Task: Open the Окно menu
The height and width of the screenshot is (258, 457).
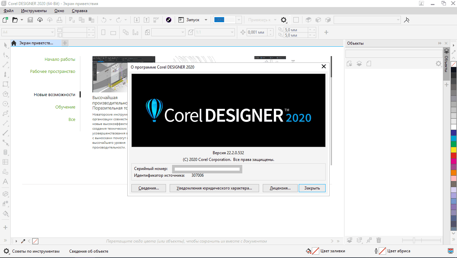Action: [x=59, y=11]
